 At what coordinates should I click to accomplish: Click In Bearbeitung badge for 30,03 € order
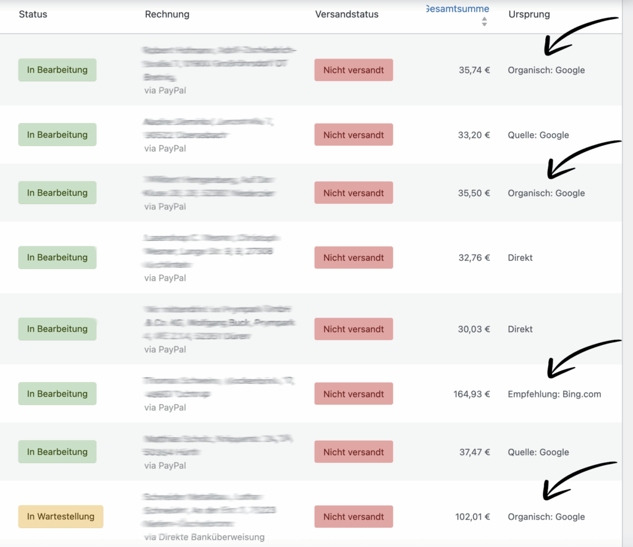click(57, 329)
